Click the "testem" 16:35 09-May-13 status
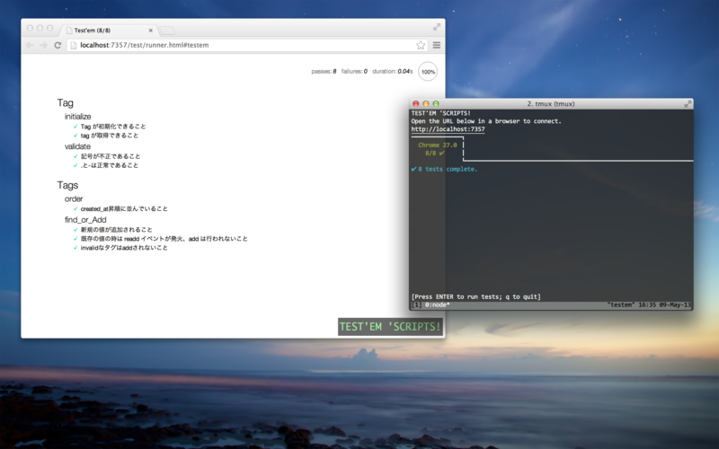 [x=649, y=304]
